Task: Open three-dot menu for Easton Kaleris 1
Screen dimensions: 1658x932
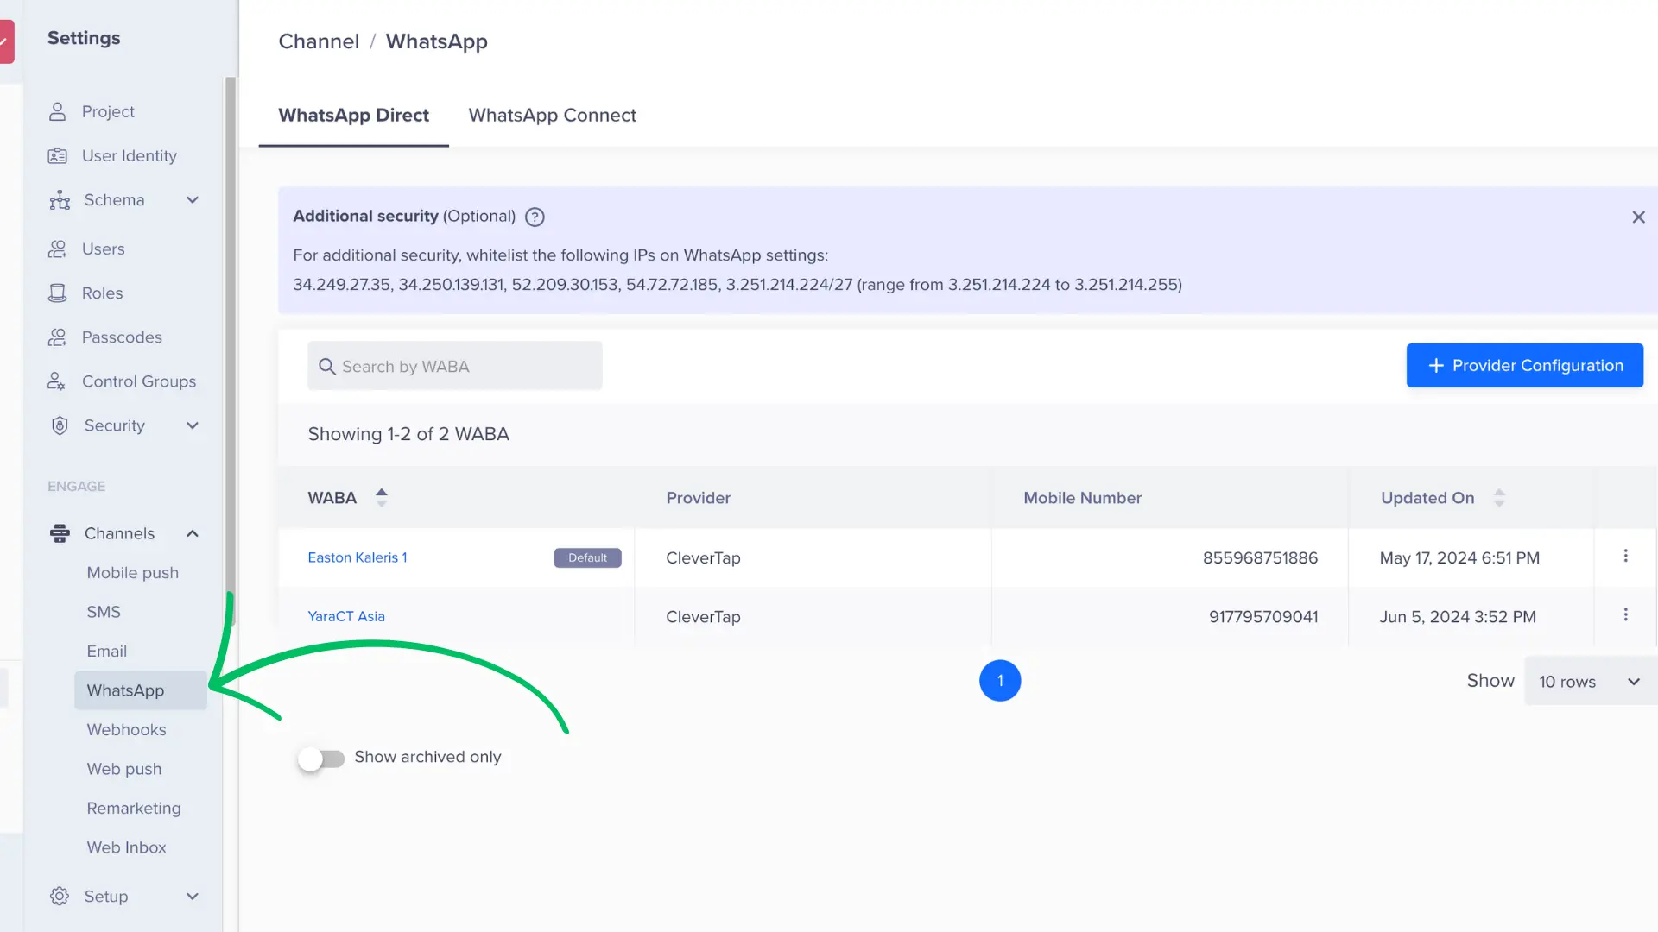Action: coord(1625,557)
